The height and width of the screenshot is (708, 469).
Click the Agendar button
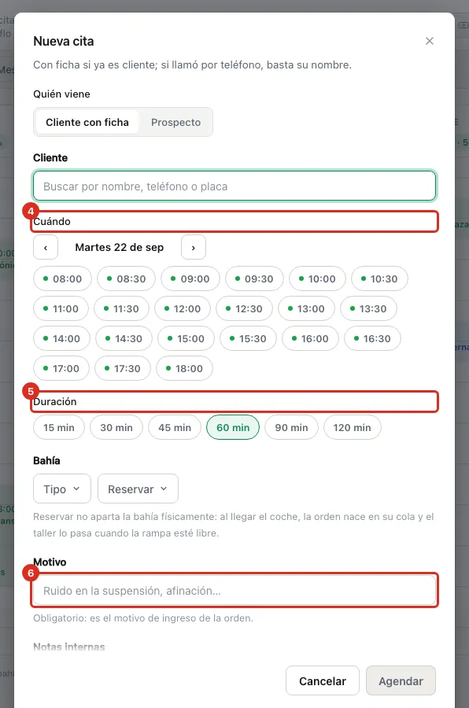[401, 681]
